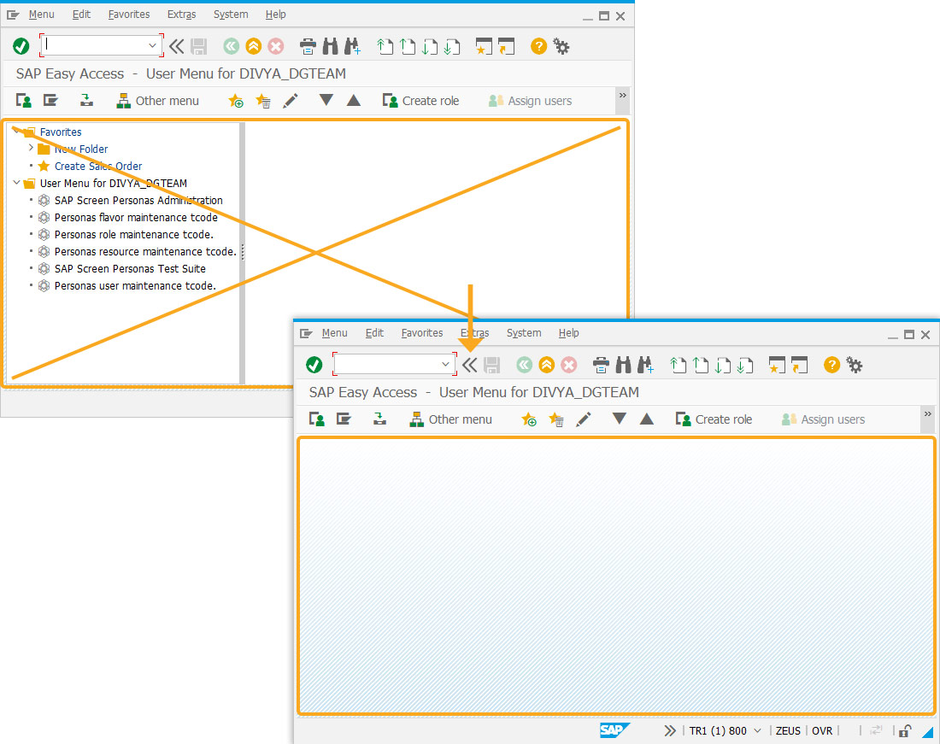940x744 pixels.
Task: Open command field dropdown in upper window
Action: click(x=152, y=45)
